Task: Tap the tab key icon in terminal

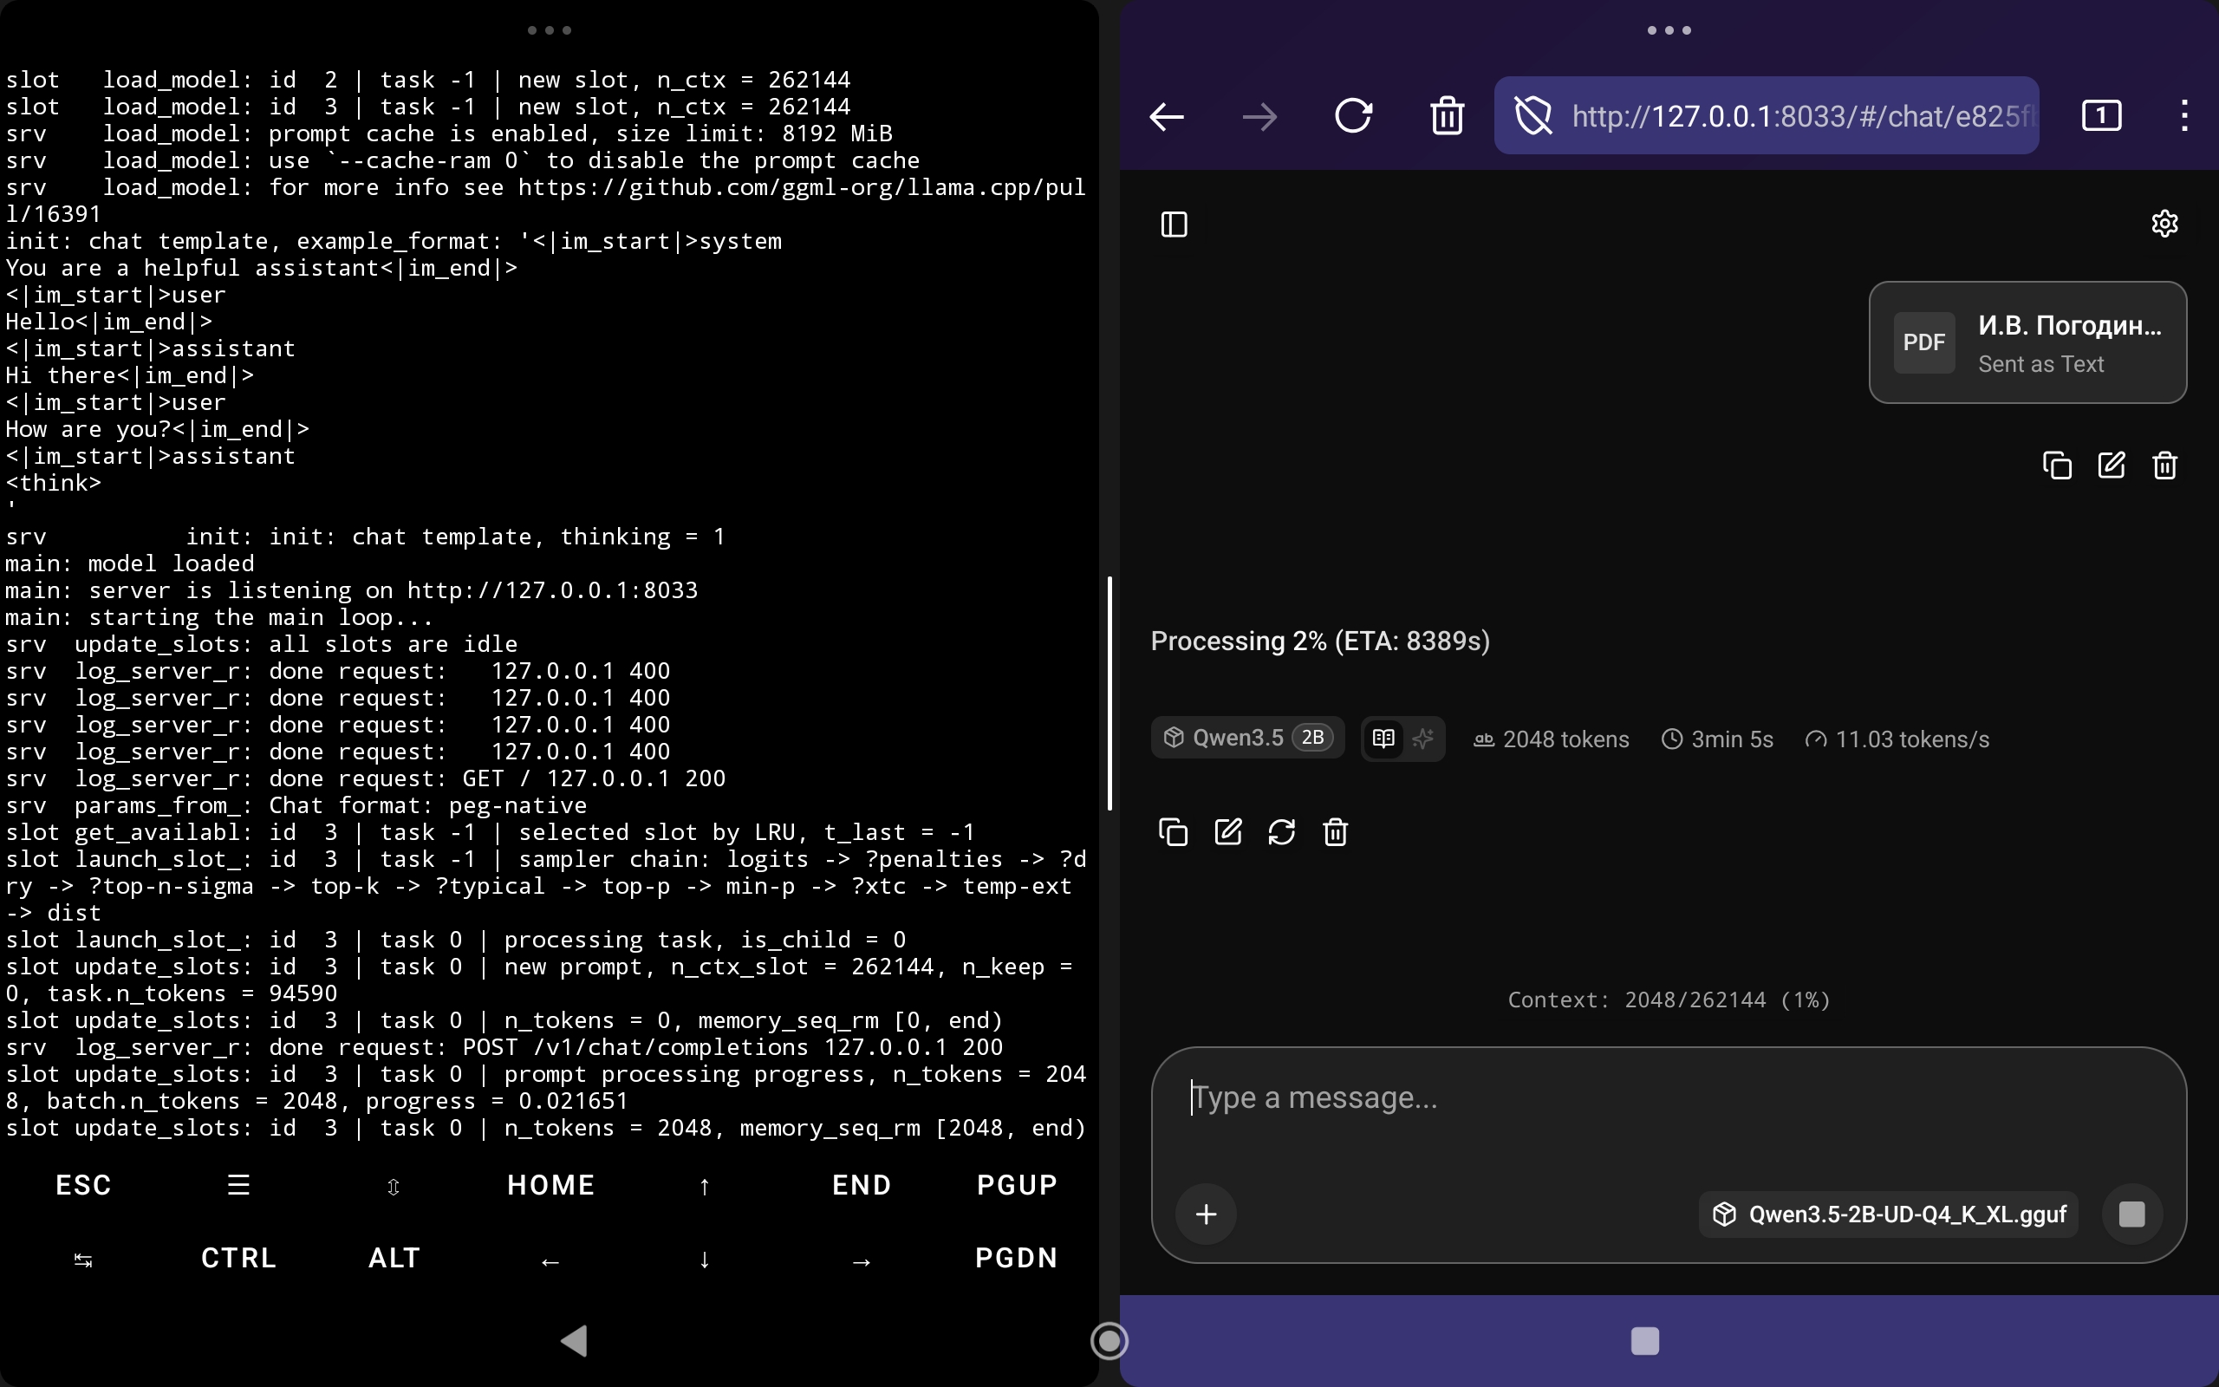Action: 83,1260
